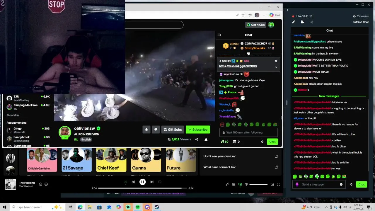Hide The Morning from taste profile (minus icon)
The image size is (375, 211).
[x=40, y=184]
